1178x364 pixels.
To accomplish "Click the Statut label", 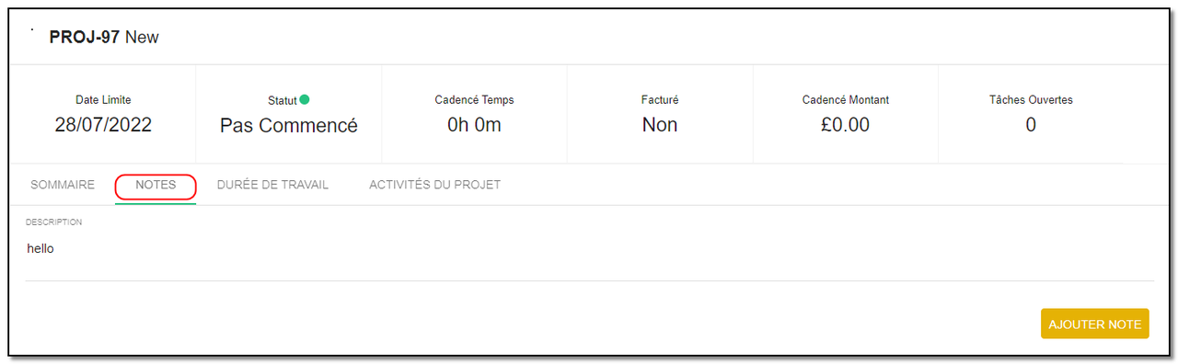I will click(x=282, y=100).
